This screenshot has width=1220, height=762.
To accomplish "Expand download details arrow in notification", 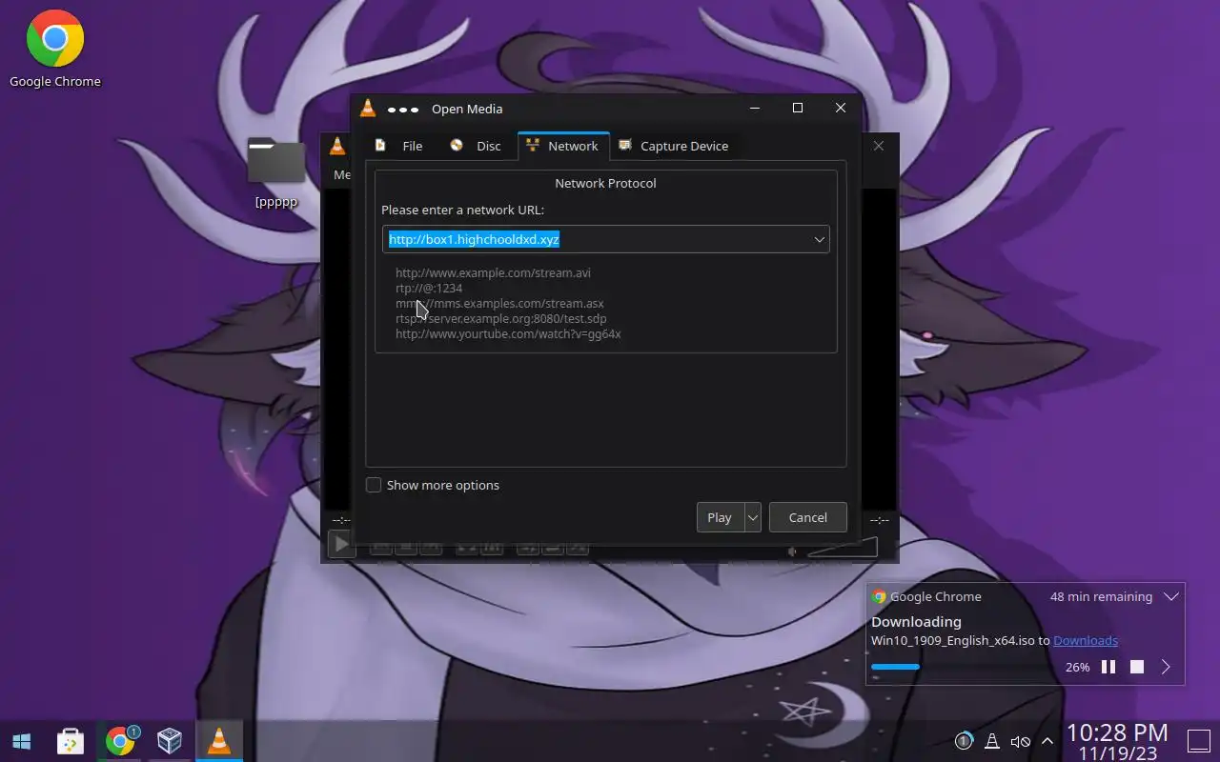I will pos(1166,667).
